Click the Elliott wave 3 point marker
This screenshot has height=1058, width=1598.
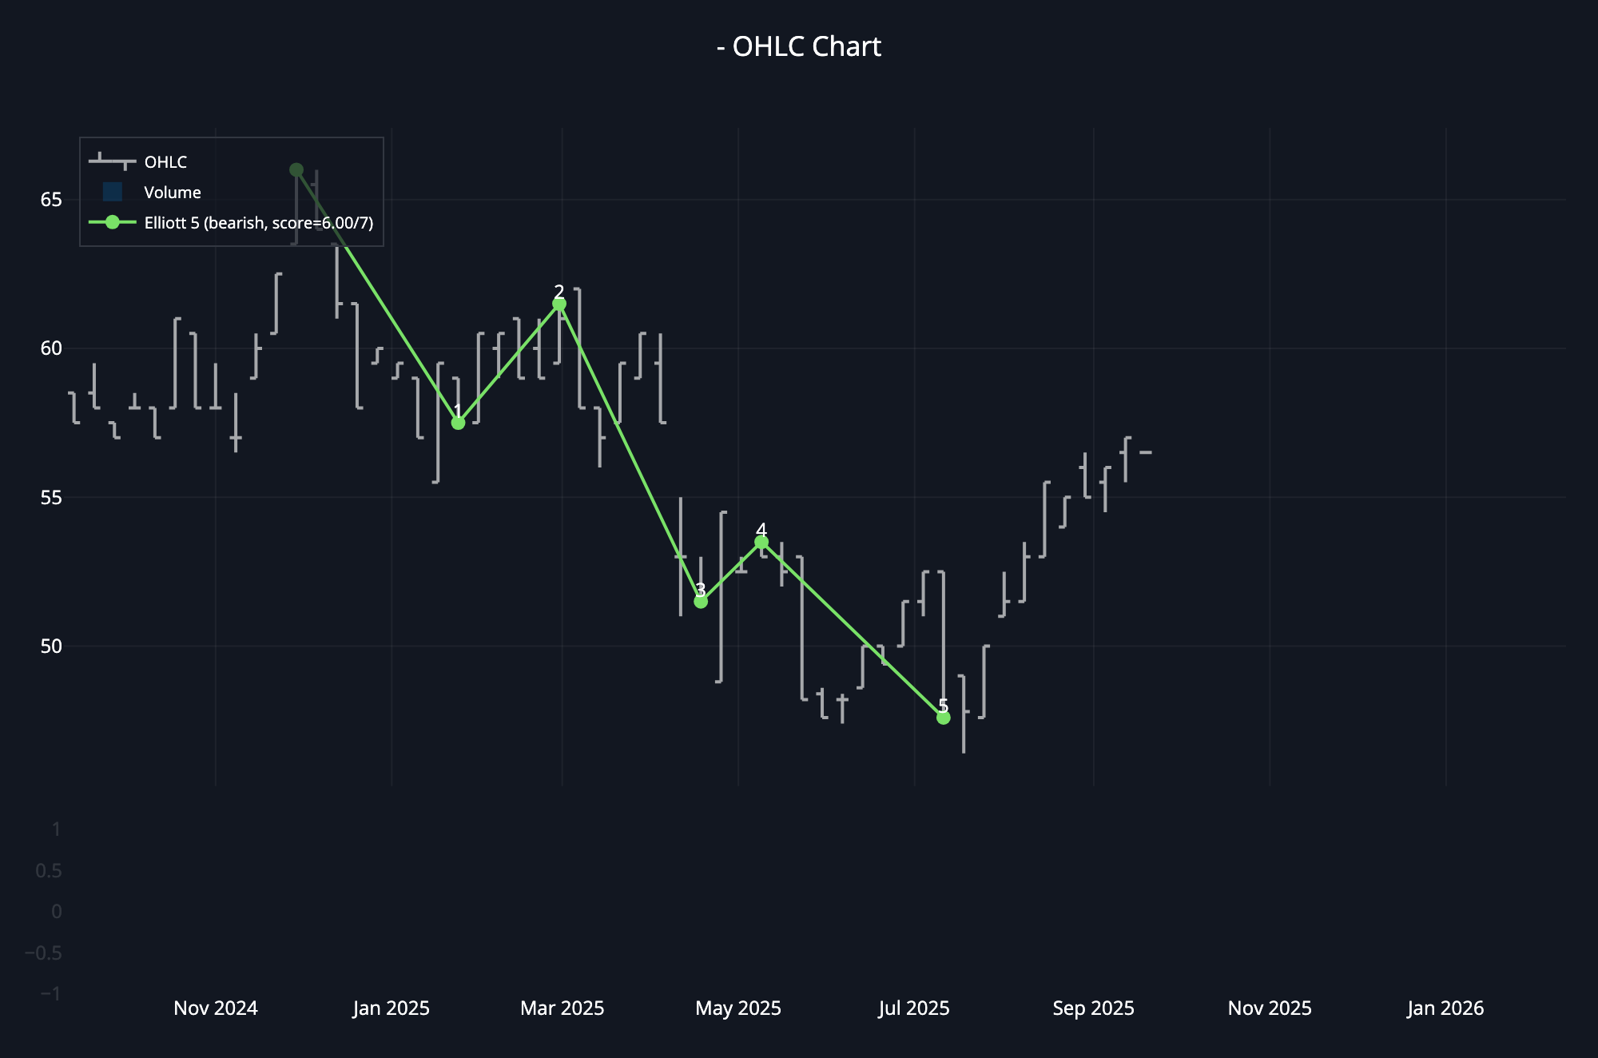[x=701, y=602]
